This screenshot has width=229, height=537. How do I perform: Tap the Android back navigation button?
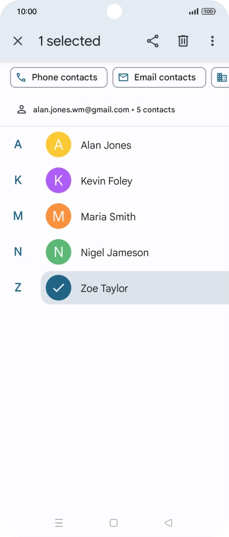coord(168,523)
